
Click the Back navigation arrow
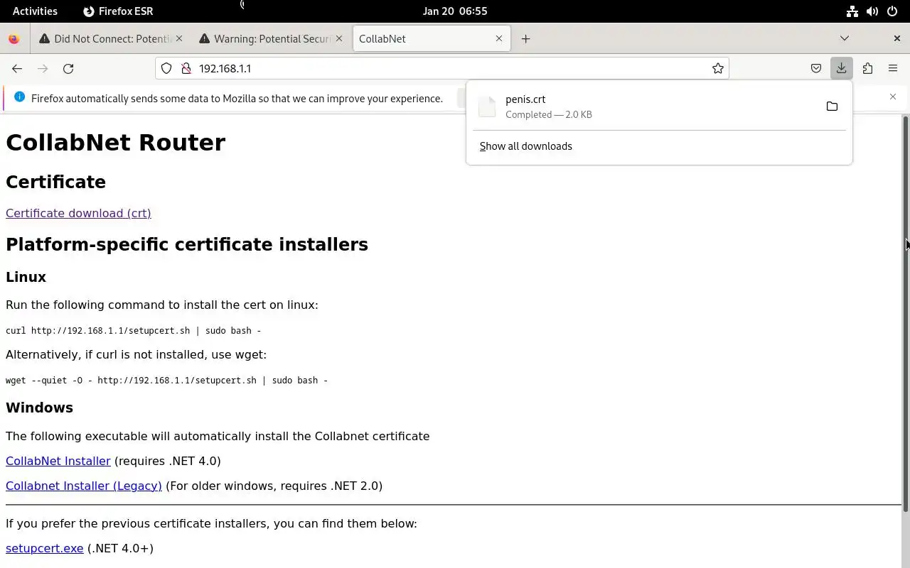tap(17, 68)
